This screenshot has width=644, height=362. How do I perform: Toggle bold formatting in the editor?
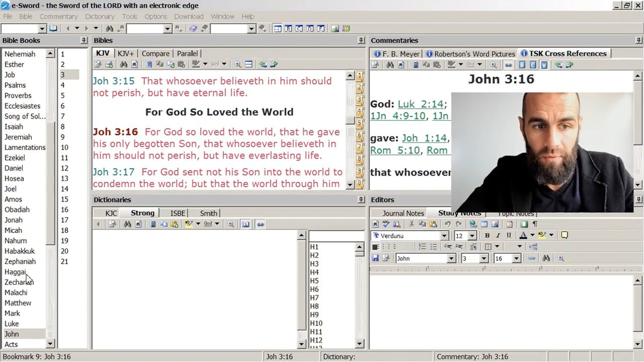(487, 235)
